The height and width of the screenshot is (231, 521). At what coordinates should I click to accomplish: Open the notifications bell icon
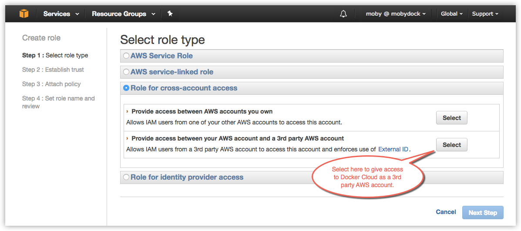click(x=343, y=14)
